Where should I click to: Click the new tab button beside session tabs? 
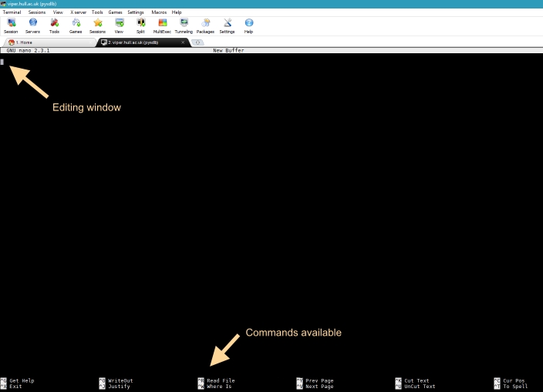(198, 42)
